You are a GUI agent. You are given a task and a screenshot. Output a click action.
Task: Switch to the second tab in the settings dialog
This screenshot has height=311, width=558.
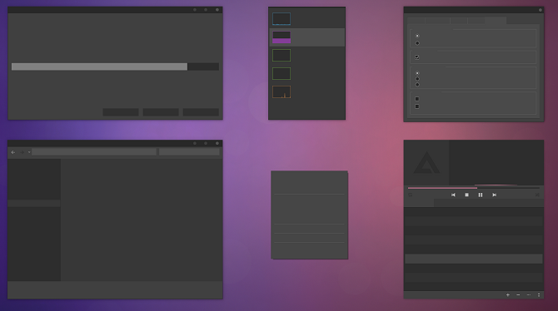click(437, 21)
